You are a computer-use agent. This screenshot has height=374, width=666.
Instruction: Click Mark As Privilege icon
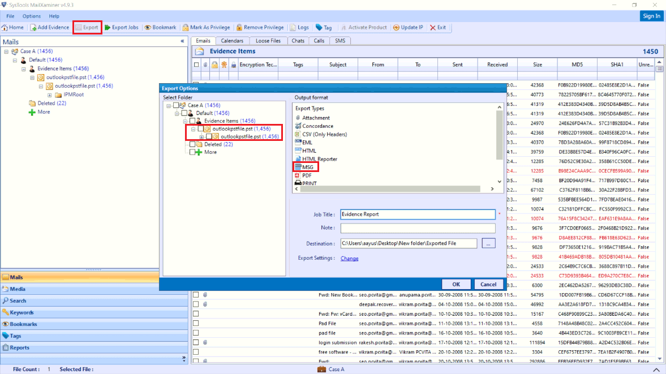point(206,27)
